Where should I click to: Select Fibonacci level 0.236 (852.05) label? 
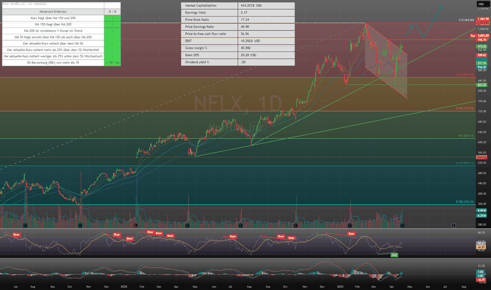tap(465, 75)
